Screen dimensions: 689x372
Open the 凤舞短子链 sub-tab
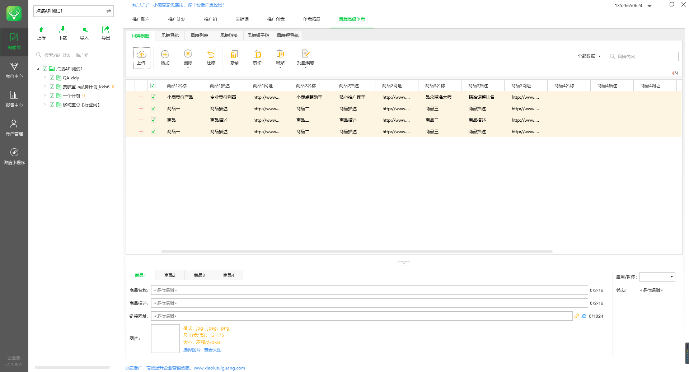pos(258,36)
